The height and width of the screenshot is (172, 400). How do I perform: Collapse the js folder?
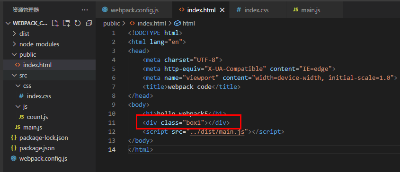click(x=18, y=106)
